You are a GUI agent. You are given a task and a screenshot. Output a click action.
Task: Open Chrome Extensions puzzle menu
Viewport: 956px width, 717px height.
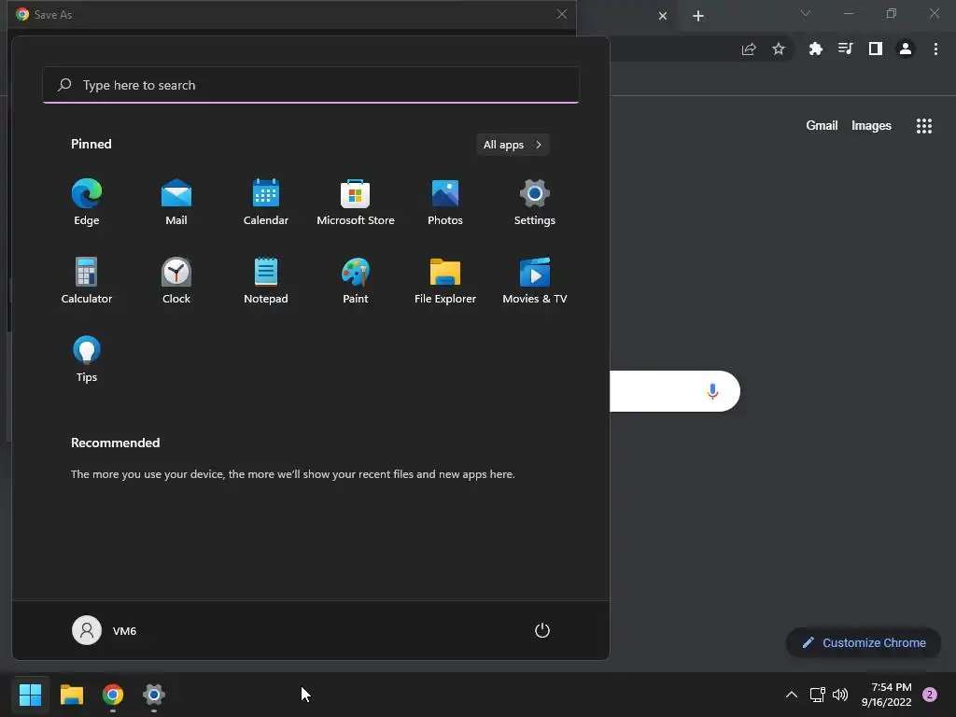pos(815,49)
